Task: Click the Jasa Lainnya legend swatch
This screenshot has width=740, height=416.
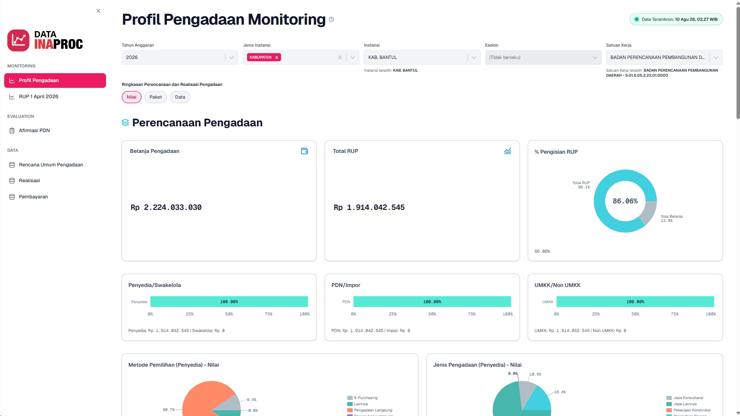Action: click(x=669, y=404)
